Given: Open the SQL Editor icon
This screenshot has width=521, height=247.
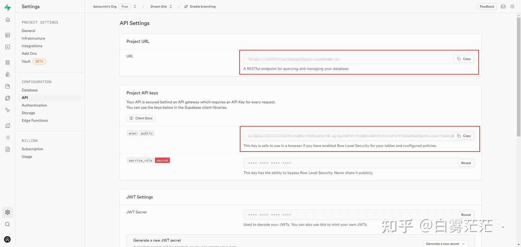Looking at the screenshot, I should pyautogui.click(x=8, y=47).
